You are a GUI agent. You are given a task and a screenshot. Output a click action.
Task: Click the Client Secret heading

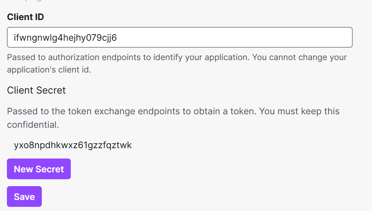[36, 90]
